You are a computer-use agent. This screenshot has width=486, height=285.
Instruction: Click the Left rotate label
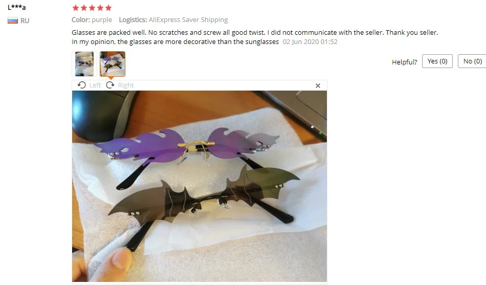coord(95,85)
